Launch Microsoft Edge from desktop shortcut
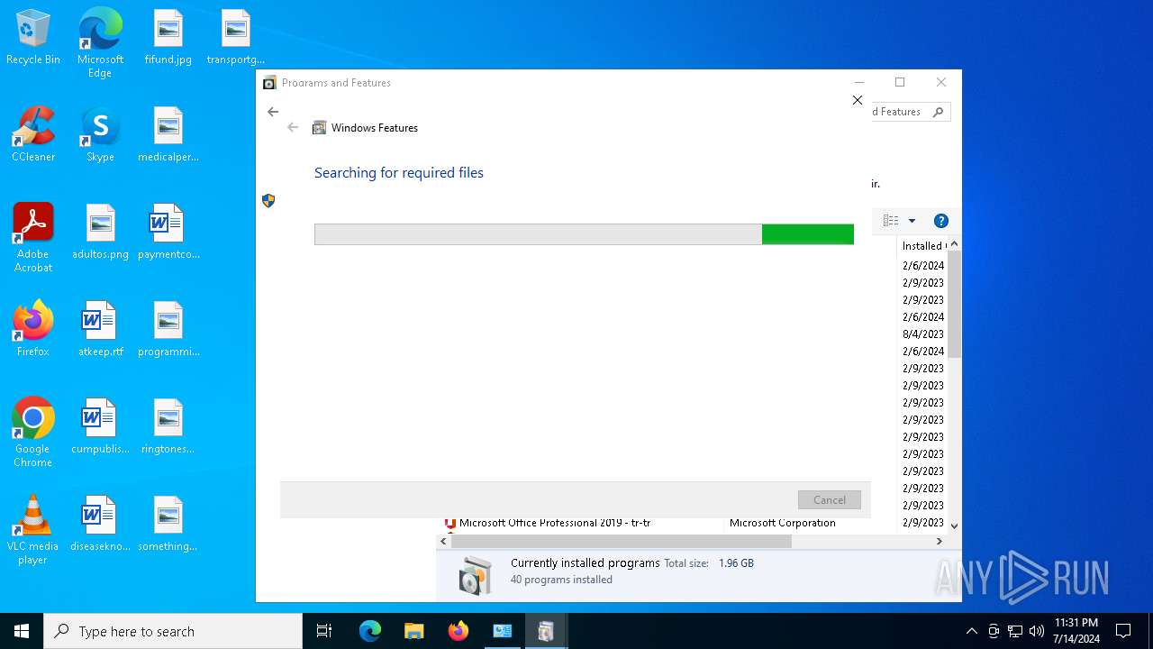Screen dimensions: 1153x649 pos(100,43)
